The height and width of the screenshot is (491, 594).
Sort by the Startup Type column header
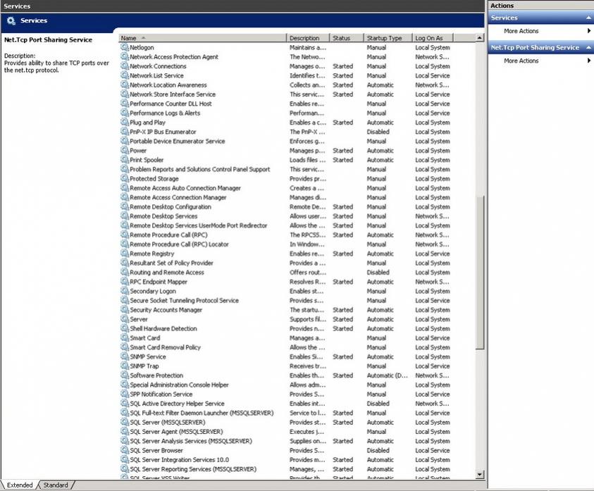click(x=388, y=38)
